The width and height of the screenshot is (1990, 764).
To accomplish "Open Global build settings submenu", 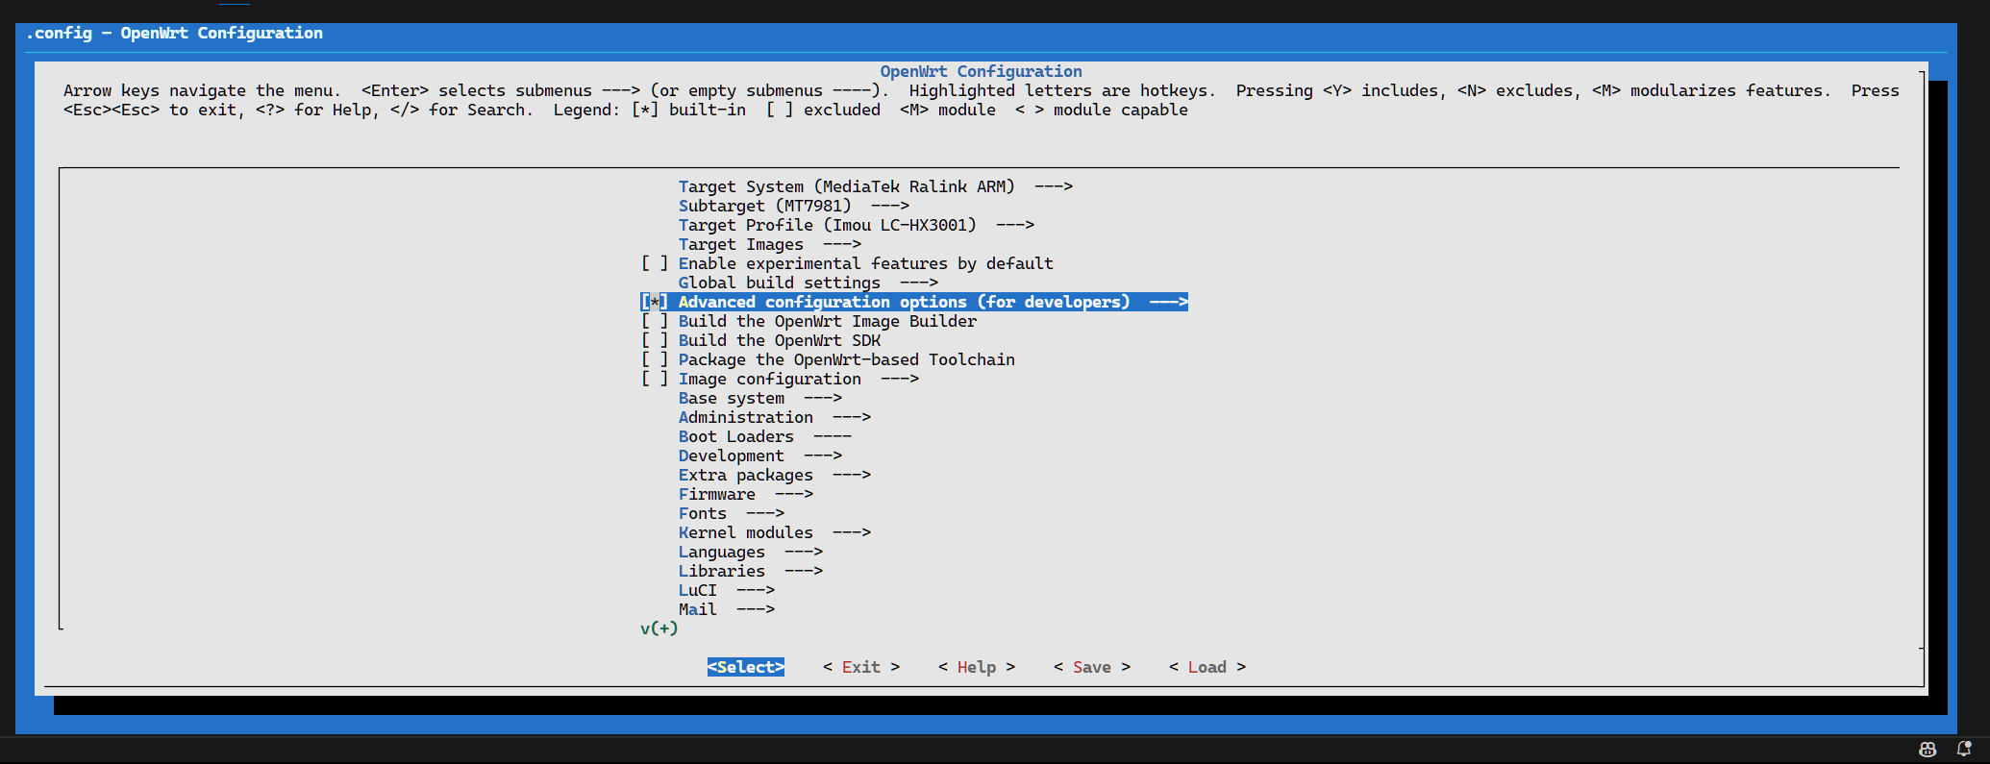I will (808, 283).
